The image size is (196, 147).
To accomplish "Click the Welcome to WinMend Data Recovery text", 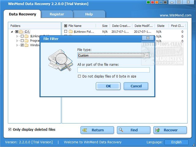I will pyautogui.click(x=92, y=142).
